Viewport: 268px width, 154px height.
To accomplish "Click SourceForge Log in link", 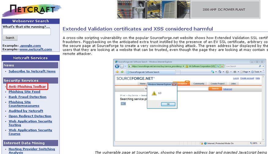I will point(236,78).
